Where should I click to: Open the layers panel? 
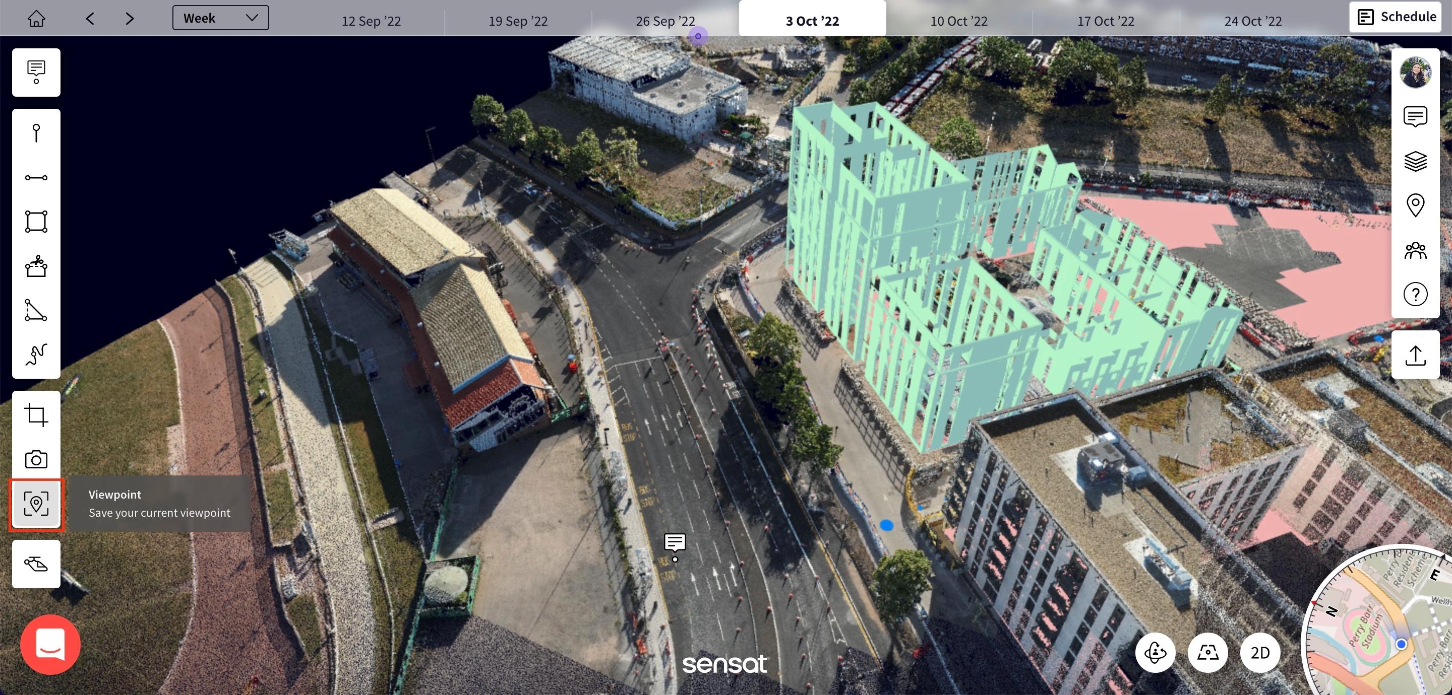coord(1415,161)
